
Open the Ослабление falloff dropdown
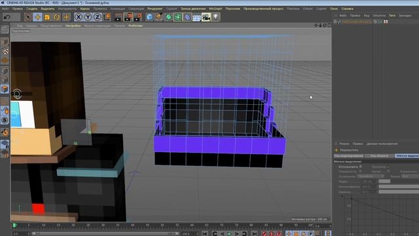tap(371, 176)
